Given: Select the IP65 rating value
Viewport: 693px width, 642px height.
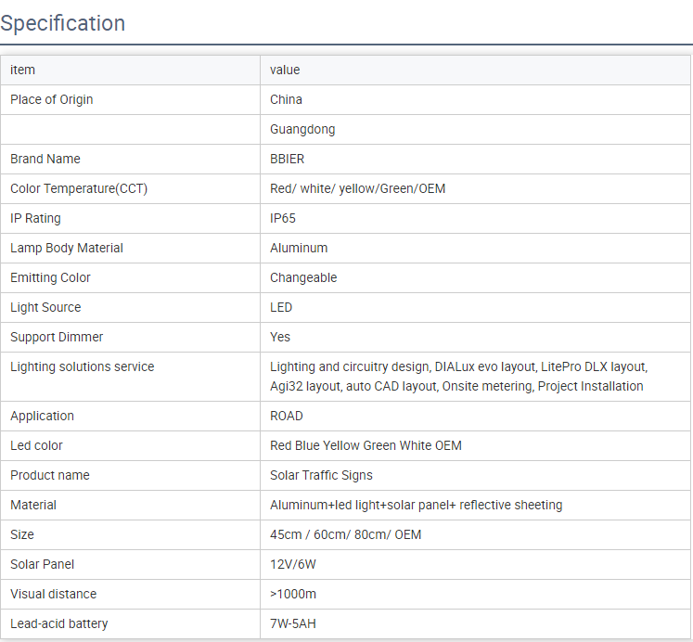Looking at the screenshot, I should (x=283, y=218).
